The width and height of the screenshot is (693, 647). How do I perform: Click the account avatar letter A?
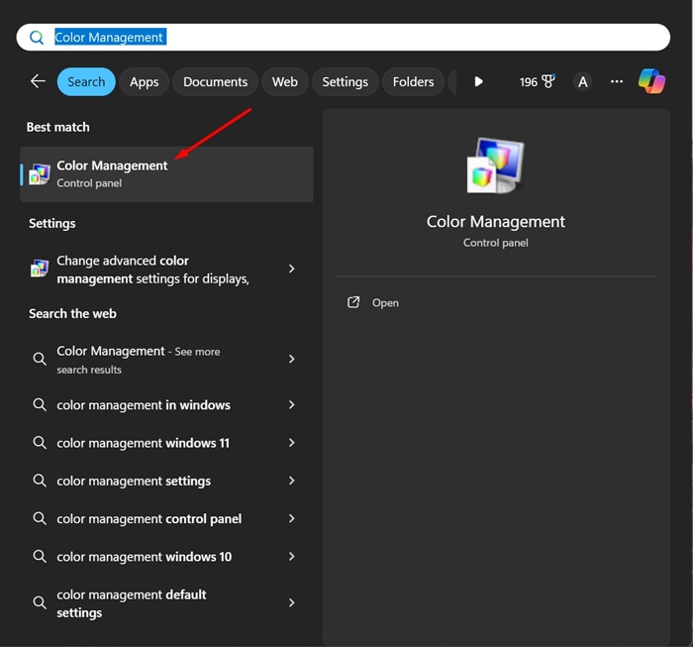tap(583, 82)
